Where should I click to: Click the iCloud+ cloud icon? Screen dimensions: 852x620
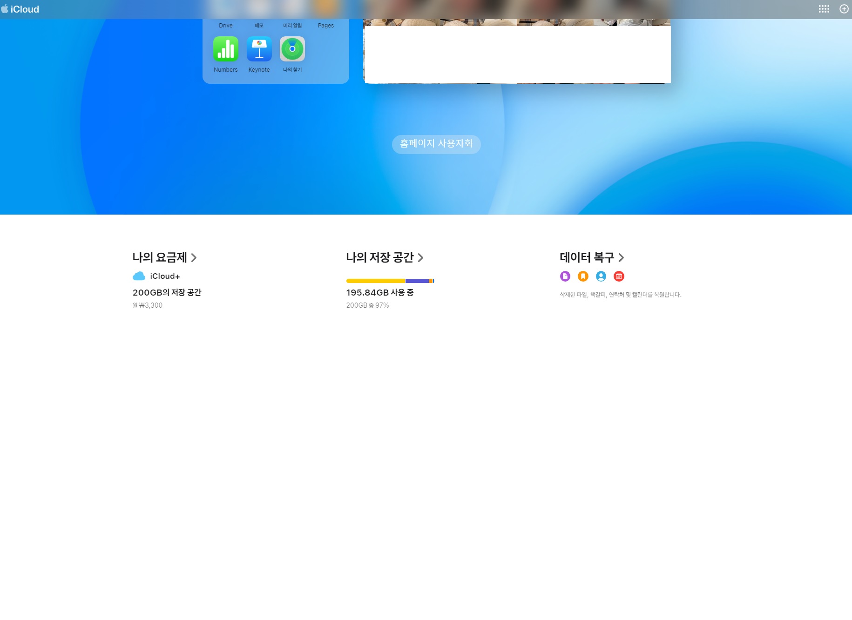pos(139,276)
